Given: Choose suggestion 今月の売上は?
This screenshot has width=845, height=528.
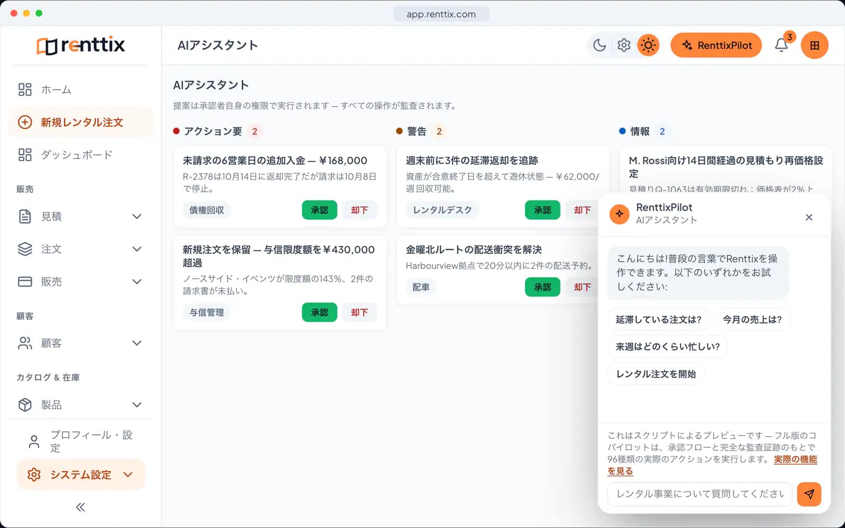Looking at the screenshot, I should (752, 320).
